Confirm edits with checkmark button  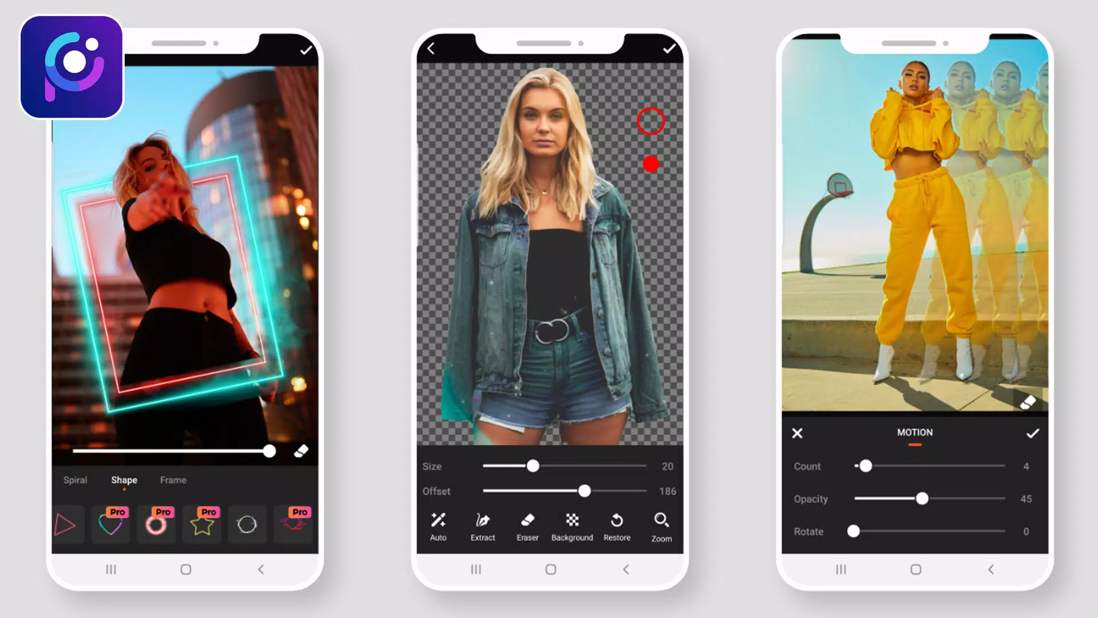(x=305, y=49)
